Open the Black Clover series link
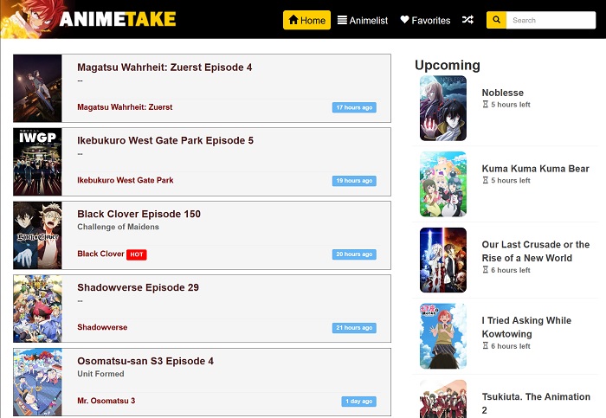 click(x=100, y=254)
